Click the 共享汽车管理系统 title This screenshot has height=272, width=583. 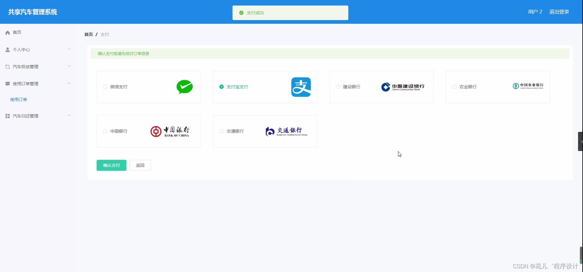coord(32,12)
